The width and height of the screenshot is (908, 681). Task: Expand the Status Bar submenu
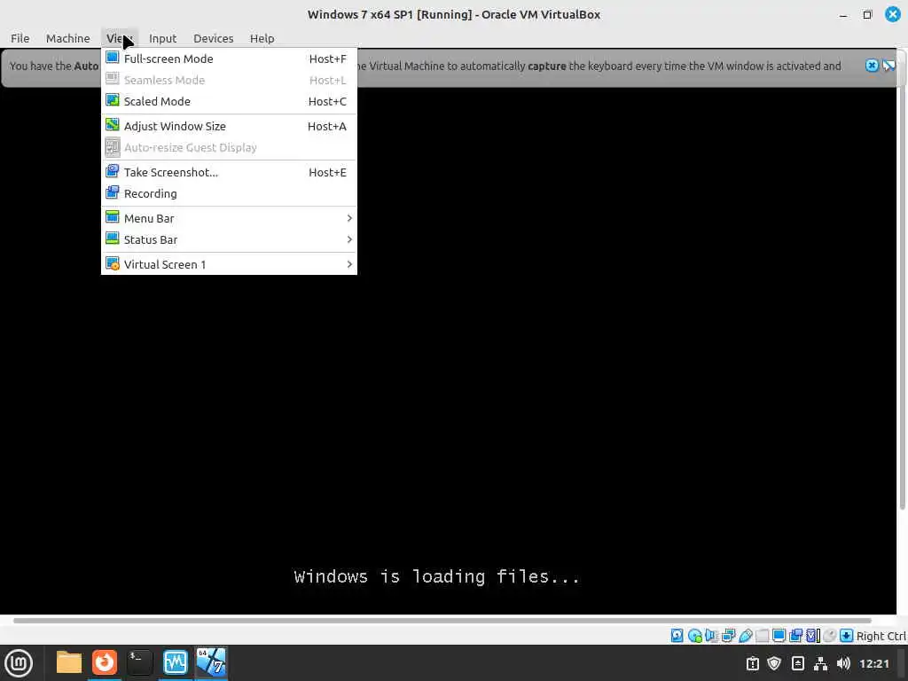click(229, 239)
